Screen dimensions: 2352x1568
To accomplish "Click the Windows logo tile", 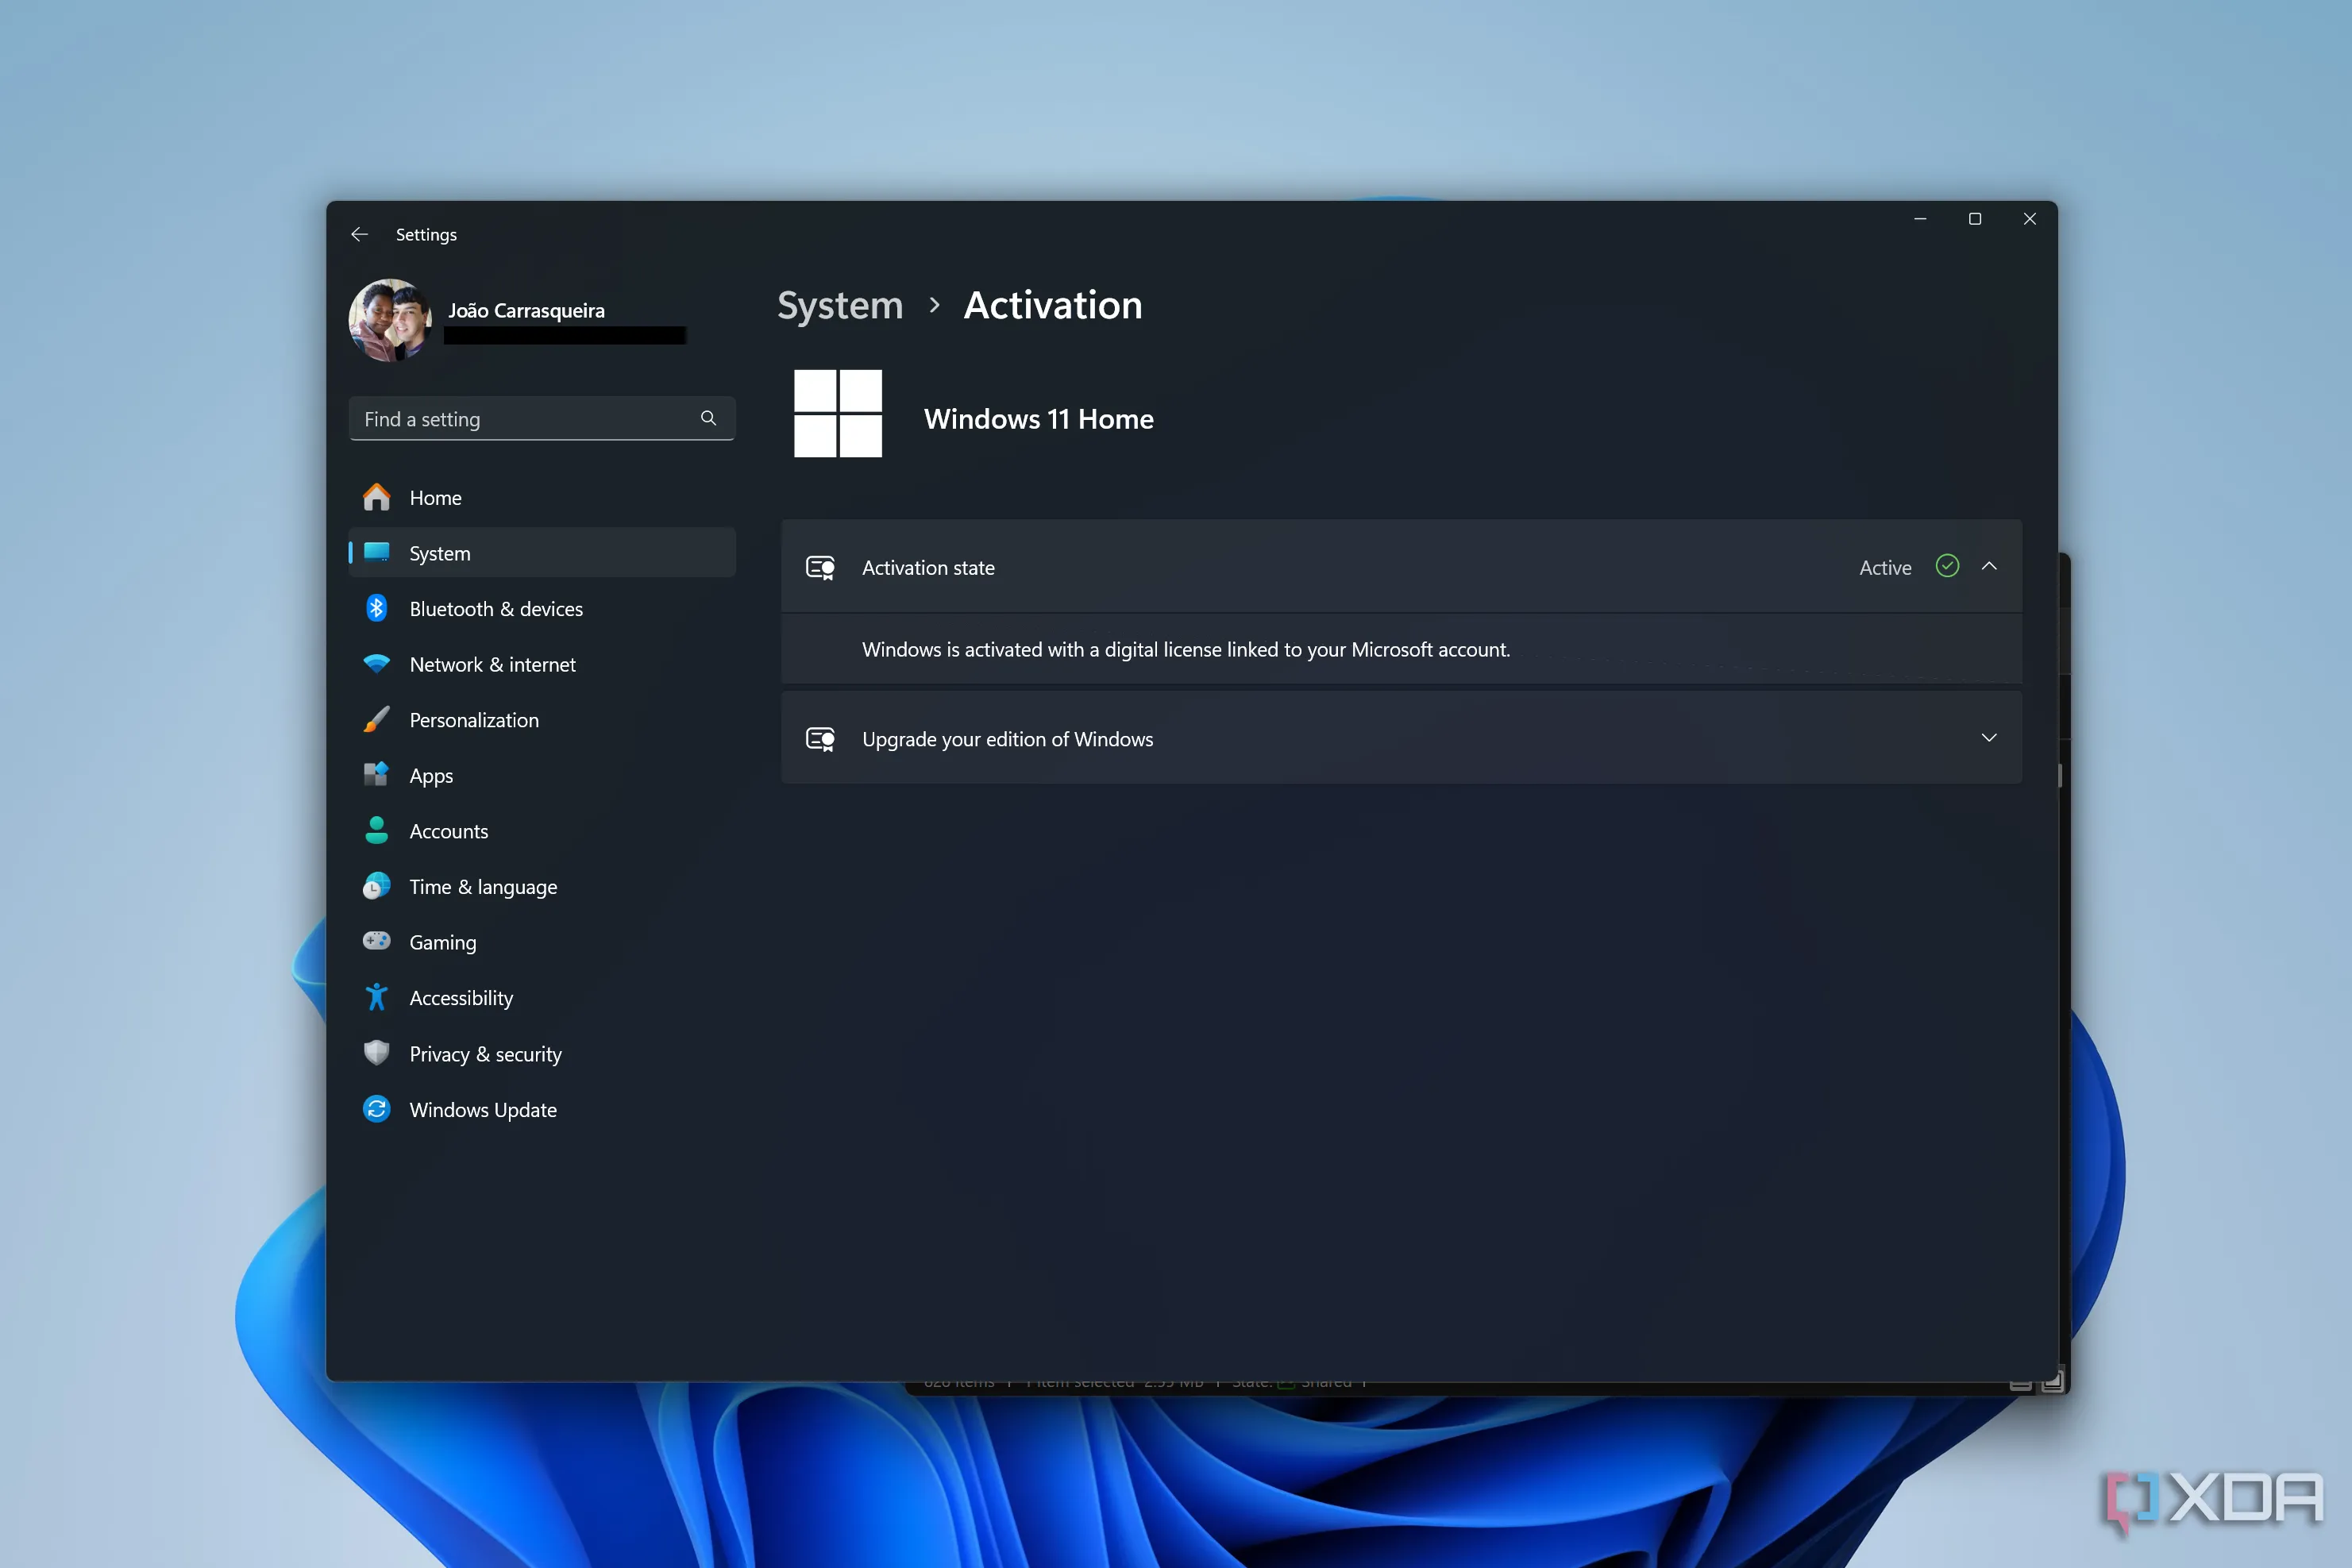I will coord(838,413).
